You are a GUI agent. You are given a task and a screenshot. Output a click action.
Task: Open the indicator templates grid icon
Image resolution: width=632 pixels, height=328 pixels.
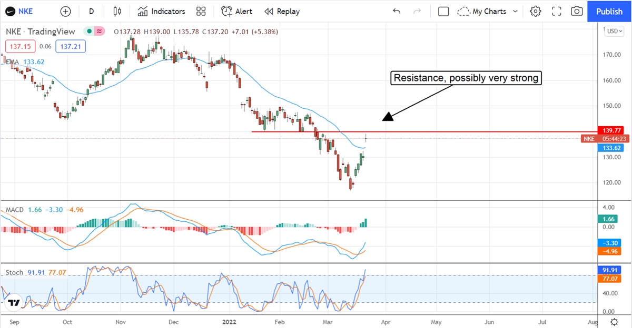coord(201,11)
